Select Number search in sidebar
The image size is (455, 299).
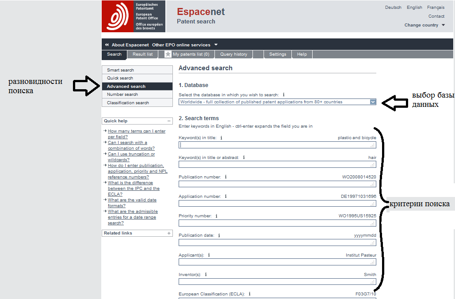click(137, 95)
